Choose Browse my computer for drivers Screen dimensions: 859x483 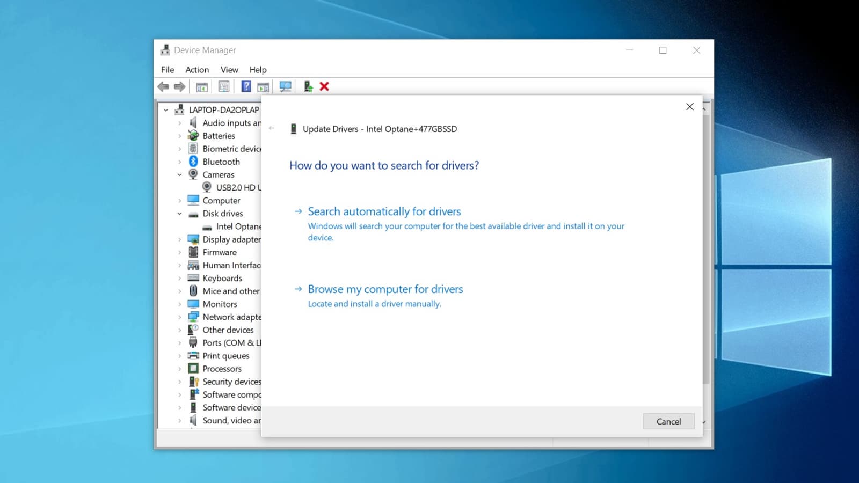coord(385,289)
